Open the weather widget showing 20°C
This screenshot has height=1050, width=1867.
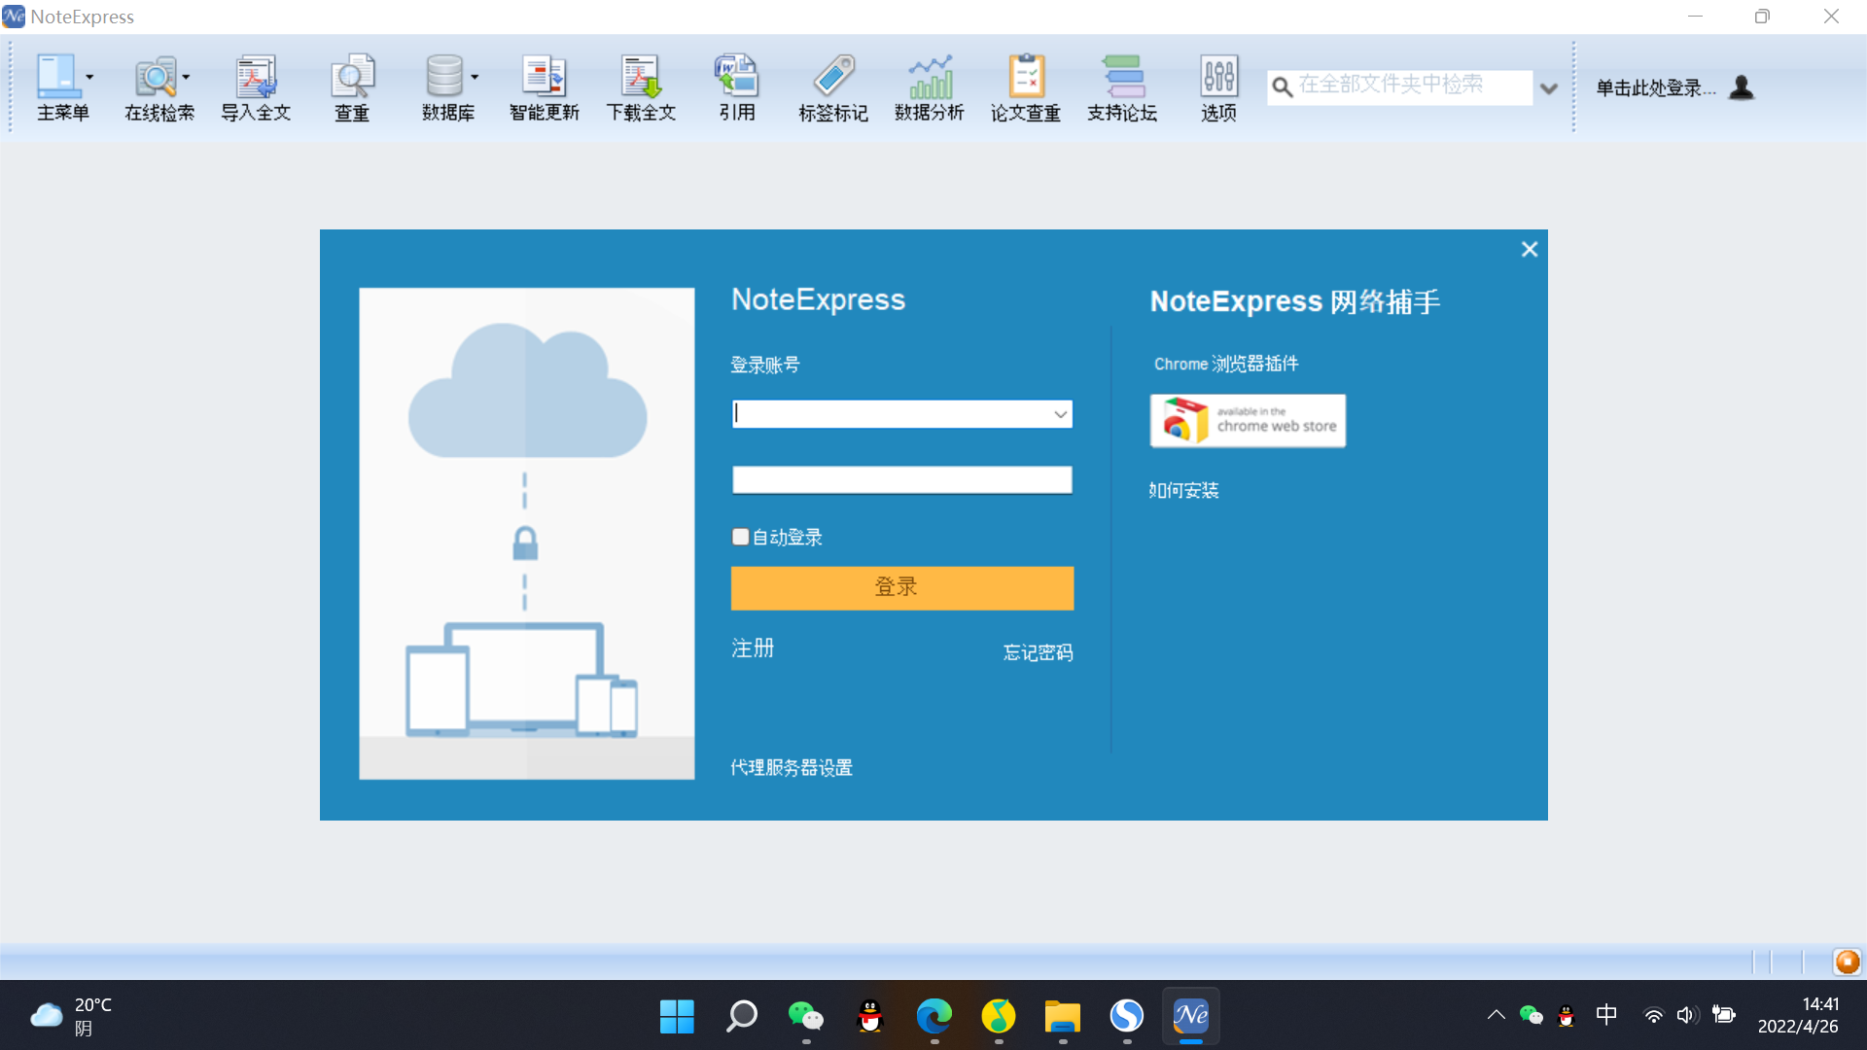point(73,1017)
